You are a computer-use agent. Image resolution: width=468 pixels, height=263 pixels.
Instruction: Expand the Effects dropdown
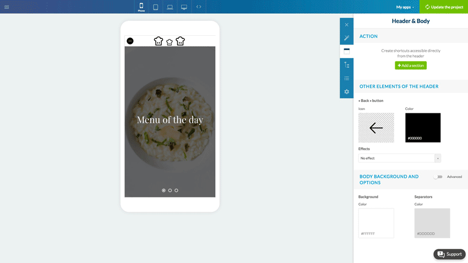[x=399, y=158]
